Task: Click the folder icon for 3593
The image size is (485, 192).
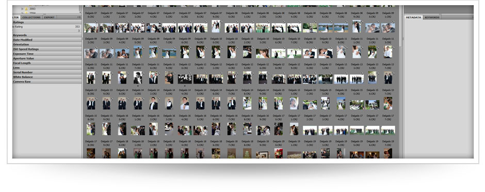Action: [27, 9]
